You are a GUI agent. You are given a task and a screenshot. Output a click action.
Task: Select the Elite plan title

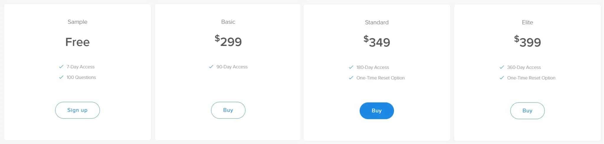coord(527,22)
